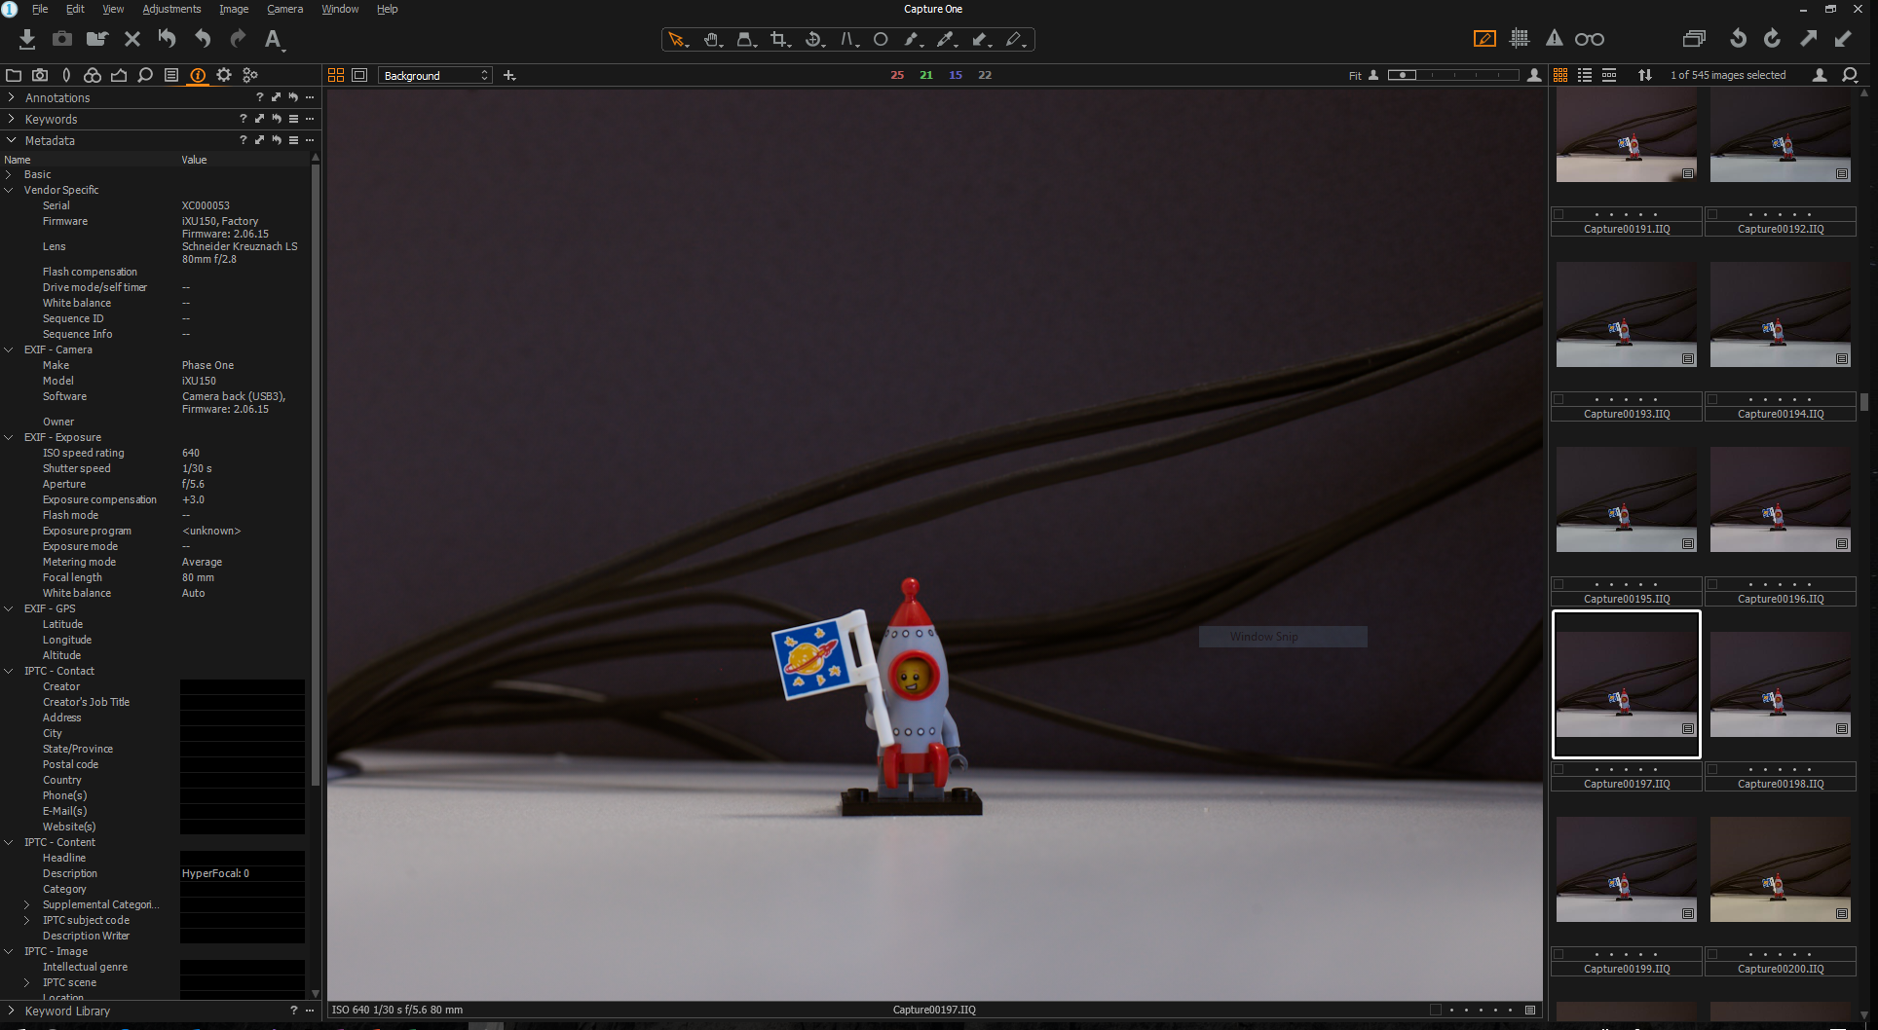Show the grid overlay icon
The height and width of the screenshot is (1030, 1878).
point(1520,39)
